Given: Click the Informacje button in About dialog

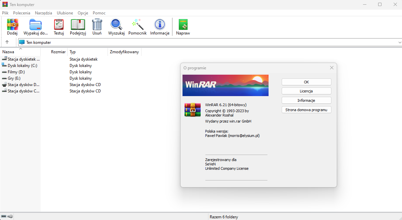Looking at the screenshot, I should click(306, 100).
